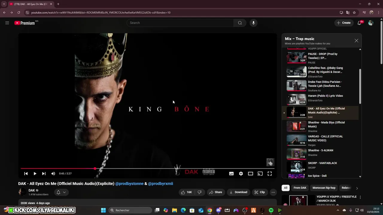Download the video
383x215 pixels.
pyautogui.click(x=238, y=192)
